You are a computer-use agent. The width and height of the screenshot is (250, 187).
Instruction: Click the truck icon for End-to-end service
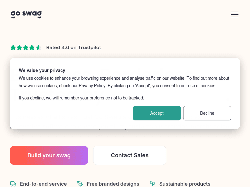tap(13, 184)
